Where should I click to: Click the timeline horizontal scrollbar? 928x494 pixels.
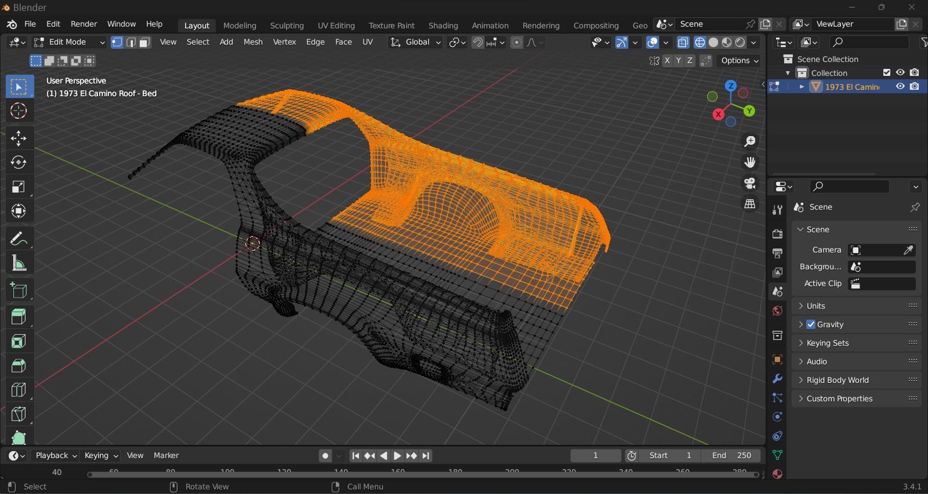click(x=423, y=475)
